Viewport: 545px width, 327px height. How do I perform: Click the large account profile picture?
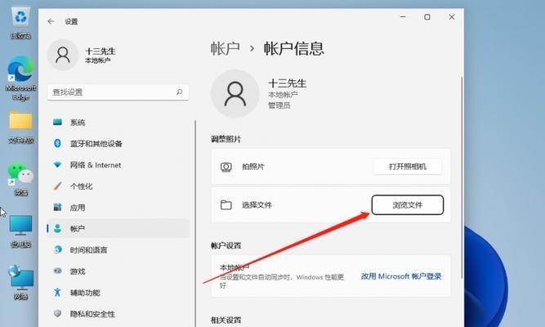pyautogui.click(x=235, y=93)
